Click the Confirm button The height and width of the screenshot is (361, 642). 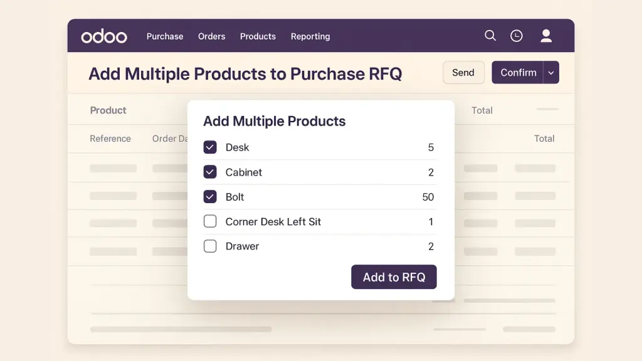point(518,72)
